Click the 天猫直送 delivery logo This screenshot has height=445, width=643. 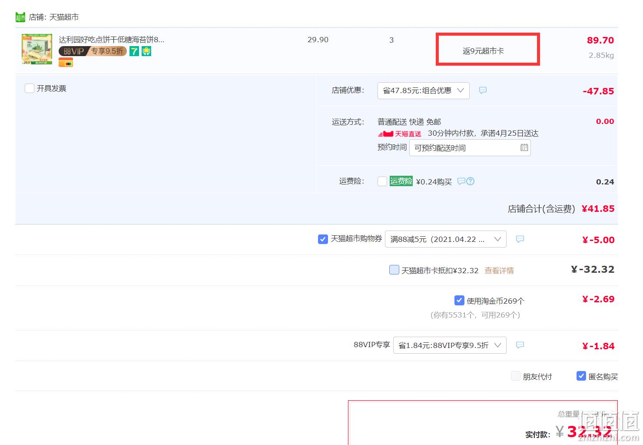coord(400,134)
